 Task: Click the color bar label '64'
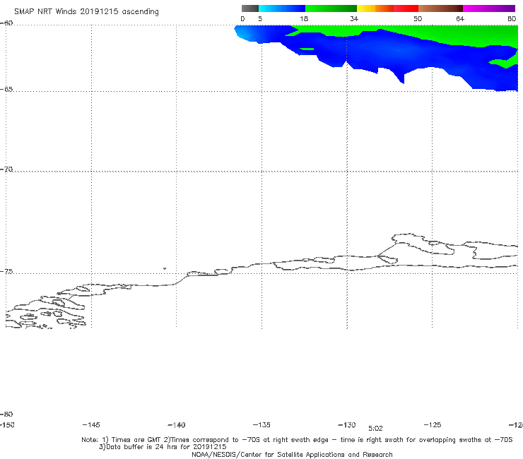(x=460, y=19)
